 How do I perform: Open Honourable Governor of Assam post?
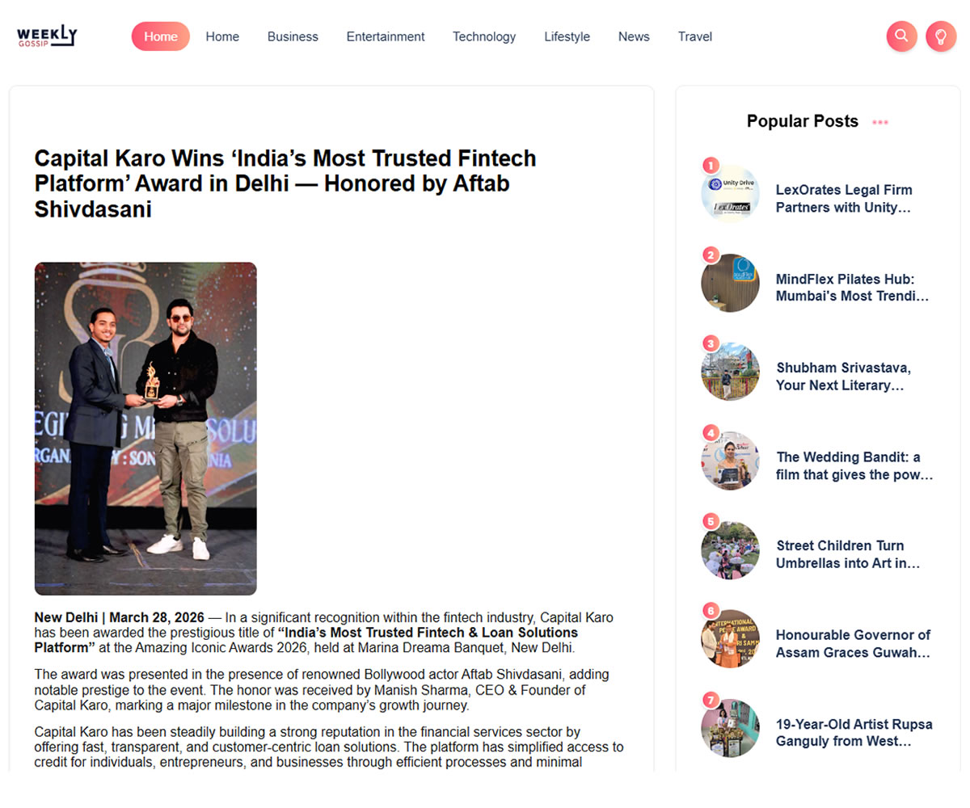[x=853, y=643]
